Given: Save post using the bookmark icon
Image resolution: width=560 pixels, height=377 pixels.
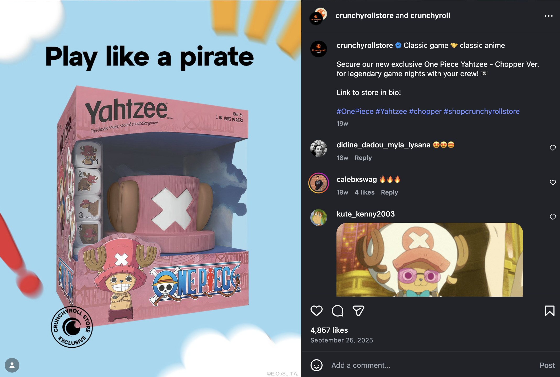Looking at the screenshot, I should 550,311.
